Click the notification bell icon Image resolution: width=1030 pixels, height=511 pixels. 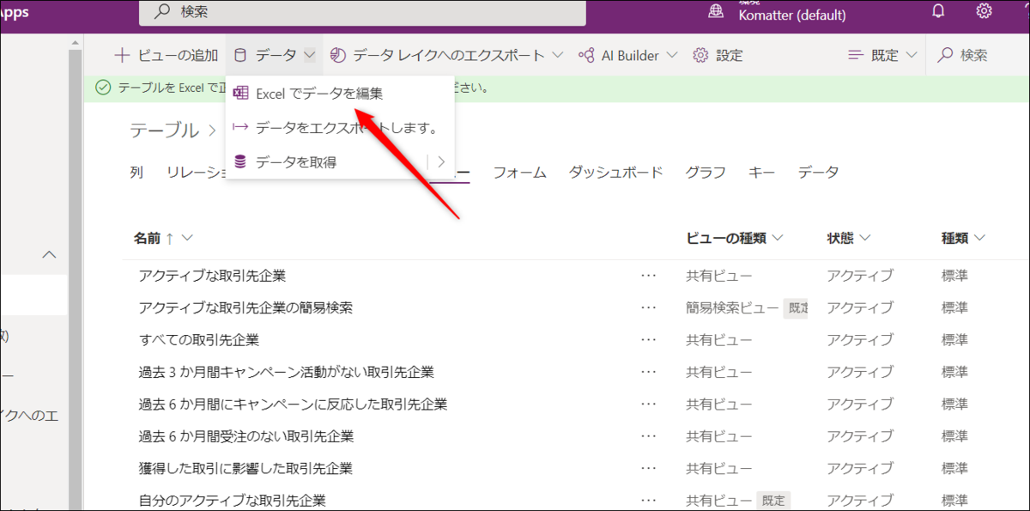(937, 12)
